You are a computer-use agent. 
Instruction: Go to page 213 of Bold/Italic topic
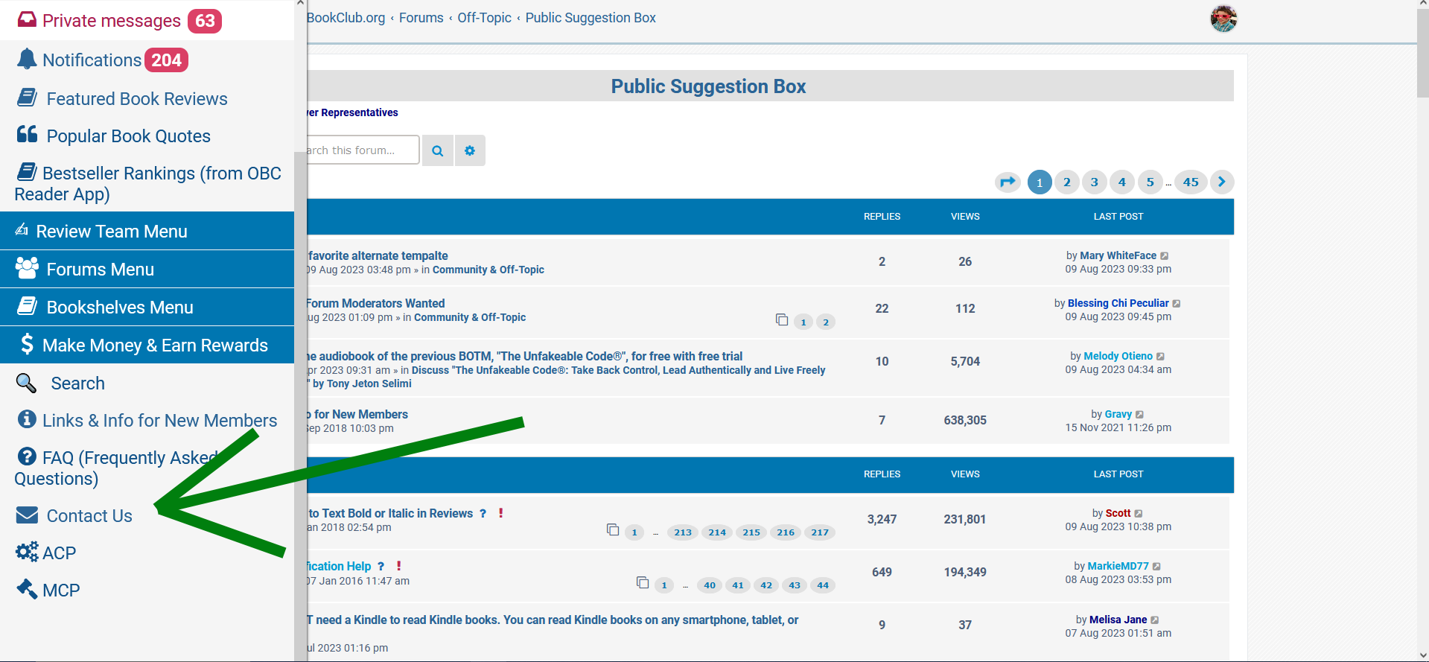(x=683, y=532)
